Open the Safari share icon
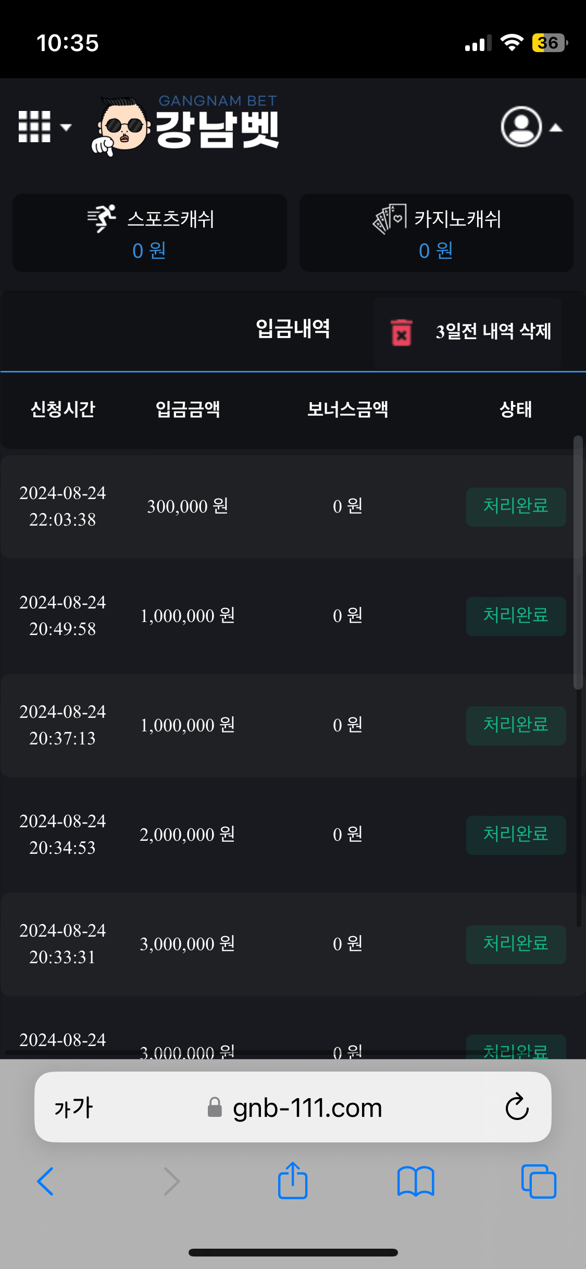Screen dimensions: 586x1269 [293, 1180]
